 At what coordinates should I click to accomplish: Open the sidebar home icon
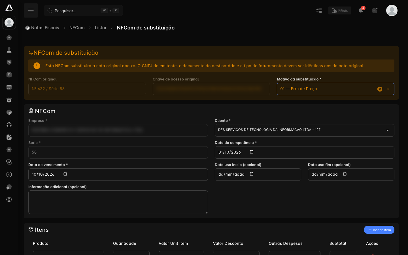tap(9, 37)
